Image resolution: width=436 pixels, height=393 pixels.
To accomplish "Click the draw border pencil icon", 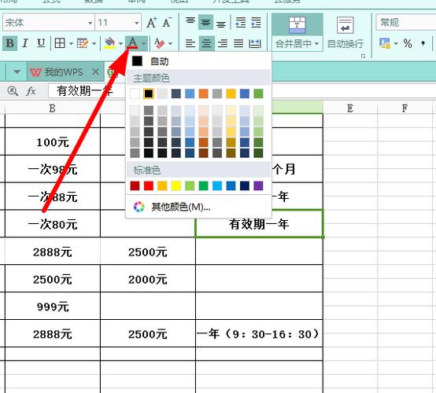I will [x=83, y=43].
